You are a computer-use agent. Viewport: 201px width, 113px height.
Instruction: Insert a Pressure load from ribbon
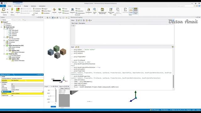[66, 13]
